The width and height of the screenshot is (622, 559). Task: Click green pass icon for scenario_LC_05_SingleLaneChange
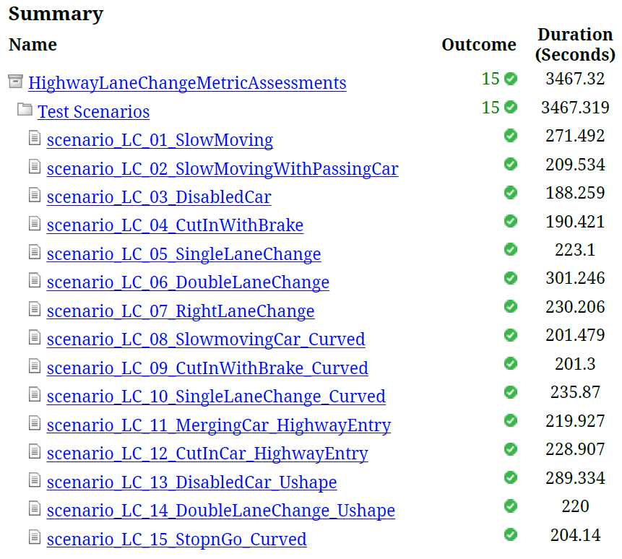(511, 250)
